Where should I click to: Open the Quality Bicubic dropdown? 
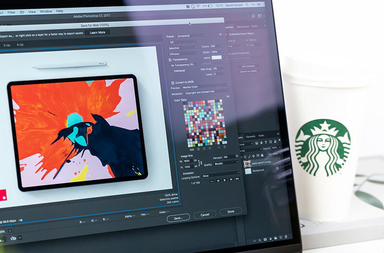click(x=226, y=163)
